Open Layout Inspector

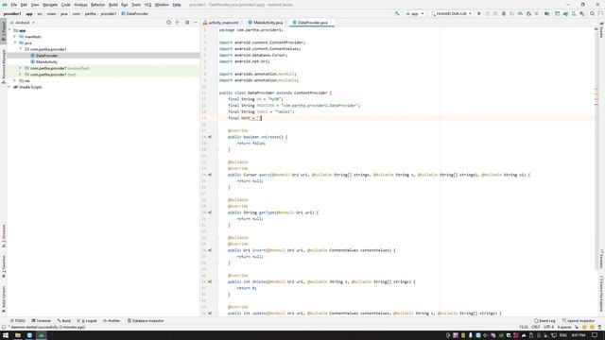(x=579, y=321)
